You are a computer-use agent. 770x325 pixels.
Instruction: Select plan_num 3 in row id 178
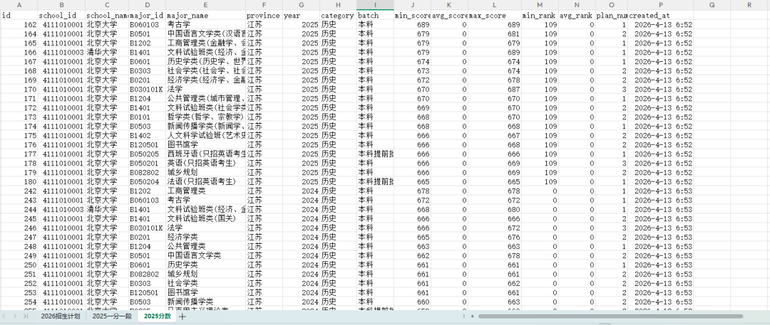[x=612, y=164]
